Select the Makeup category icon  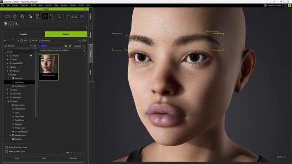point(37,16)
